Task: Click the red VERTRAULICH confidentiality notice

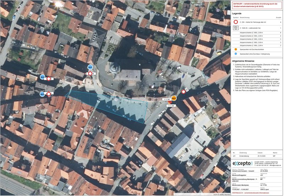Action: click(251, 193)
